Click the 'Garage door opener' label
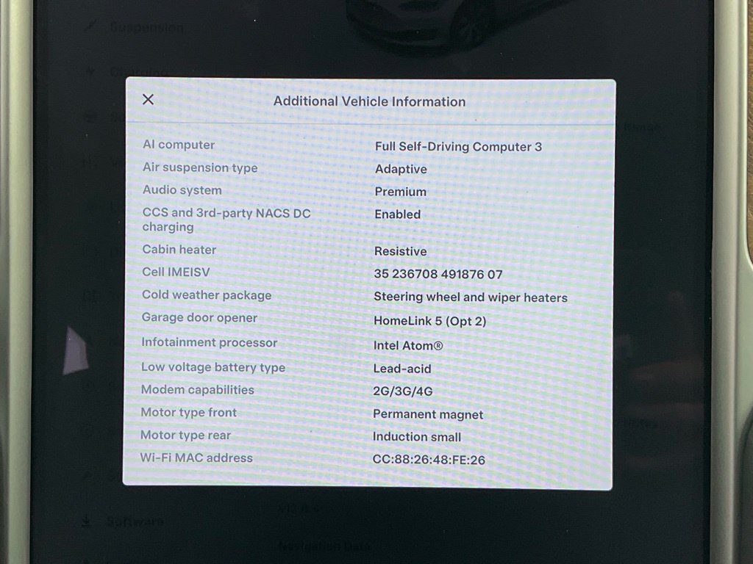 pos(199,317)
